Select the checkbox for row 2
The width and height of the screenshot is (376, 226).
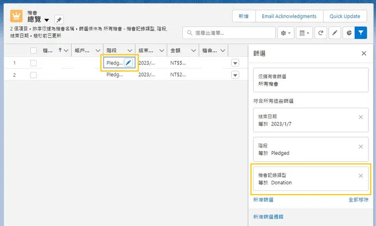34,75
